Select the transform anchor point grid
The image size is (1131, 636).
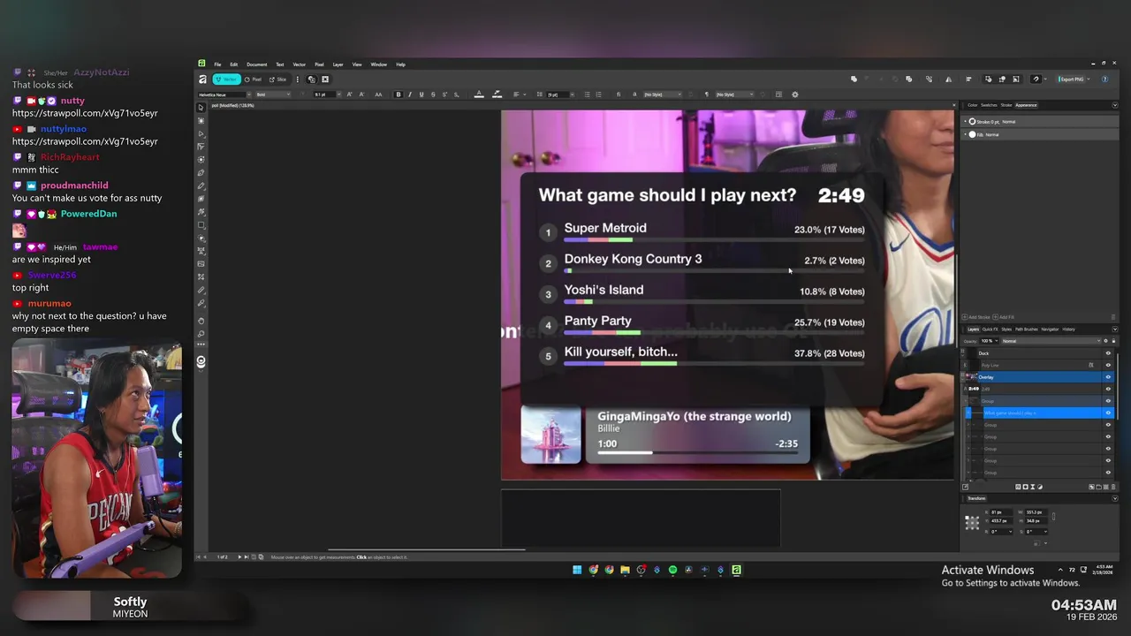click(972, 523)
